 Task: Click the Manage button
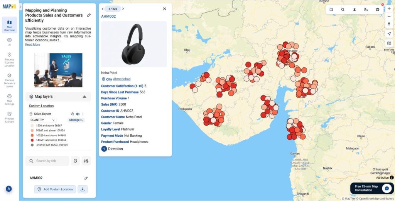click(75, 120)
